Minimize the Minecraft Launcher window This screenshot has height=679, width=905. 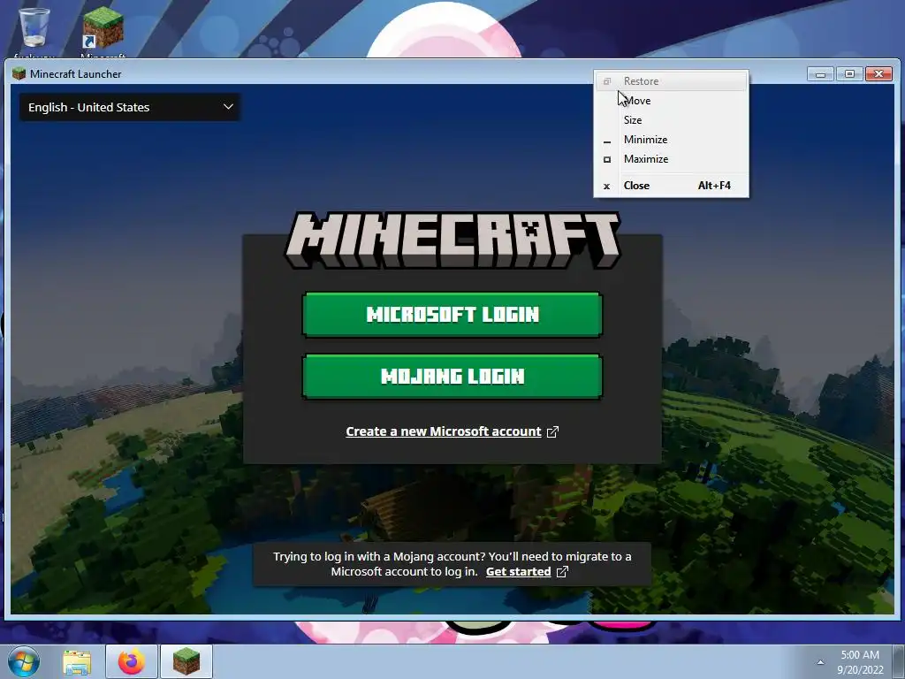click(820, 74)
